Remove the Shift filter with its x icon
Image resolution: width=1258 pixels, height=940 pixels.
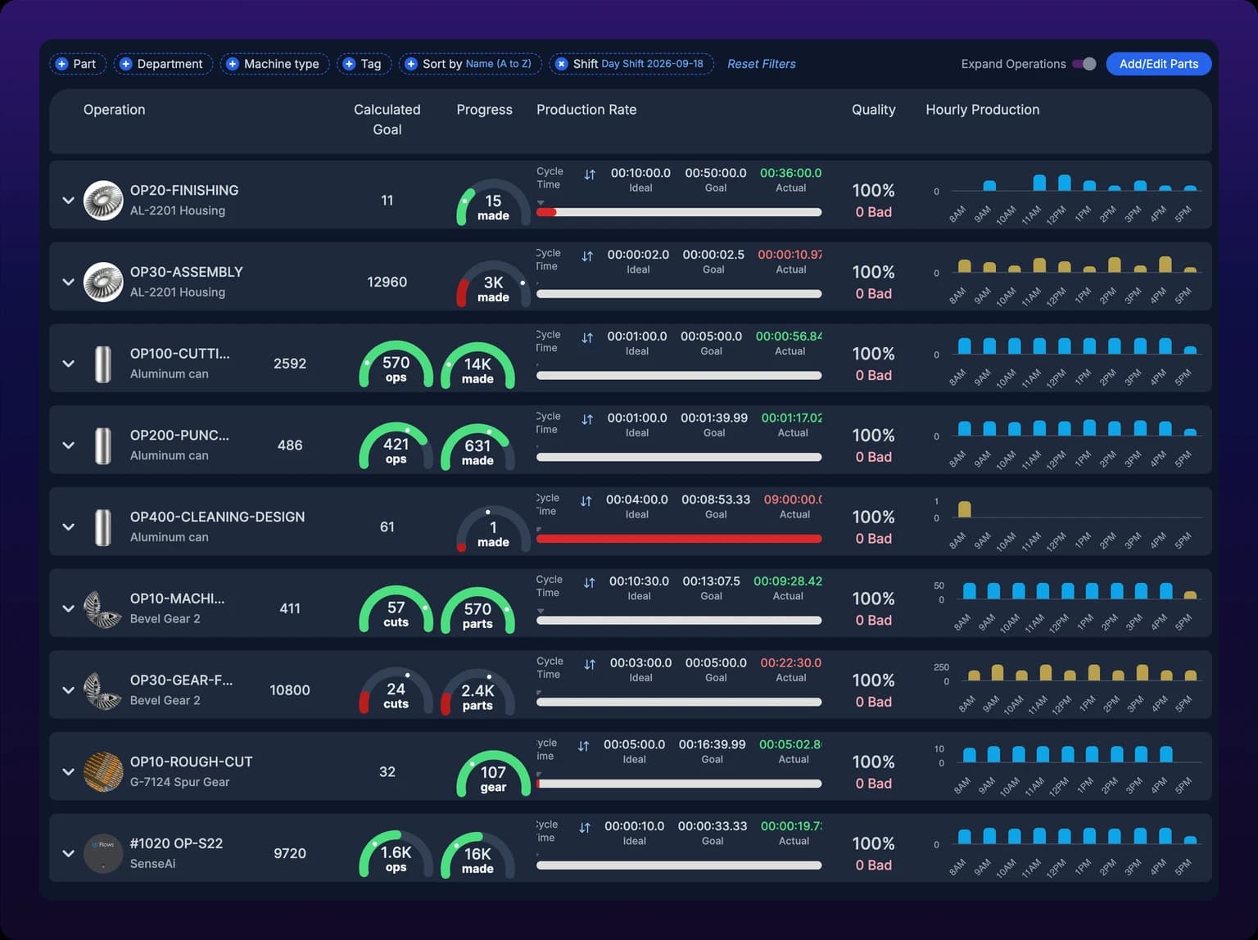click(561, 64)
